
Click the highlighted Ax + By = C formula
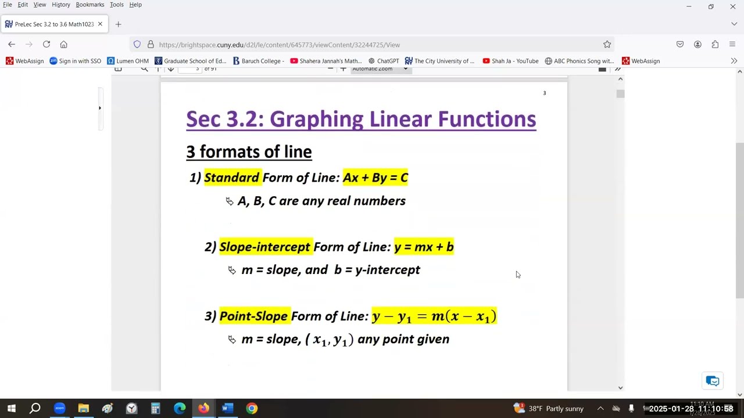(375, 178)
